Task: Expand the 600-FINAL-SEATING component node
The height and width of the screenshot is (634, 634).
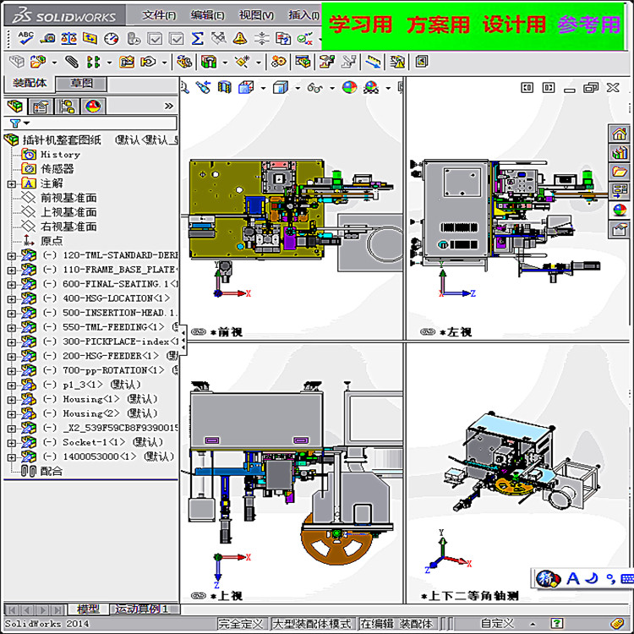Action: [x=11, y=285]
